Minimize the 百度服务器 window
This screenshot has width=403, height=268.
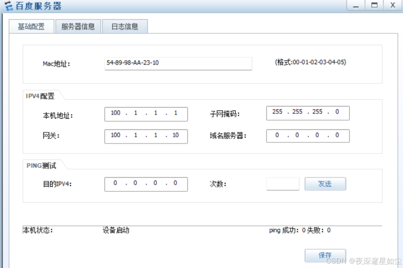tap(356, 5)
